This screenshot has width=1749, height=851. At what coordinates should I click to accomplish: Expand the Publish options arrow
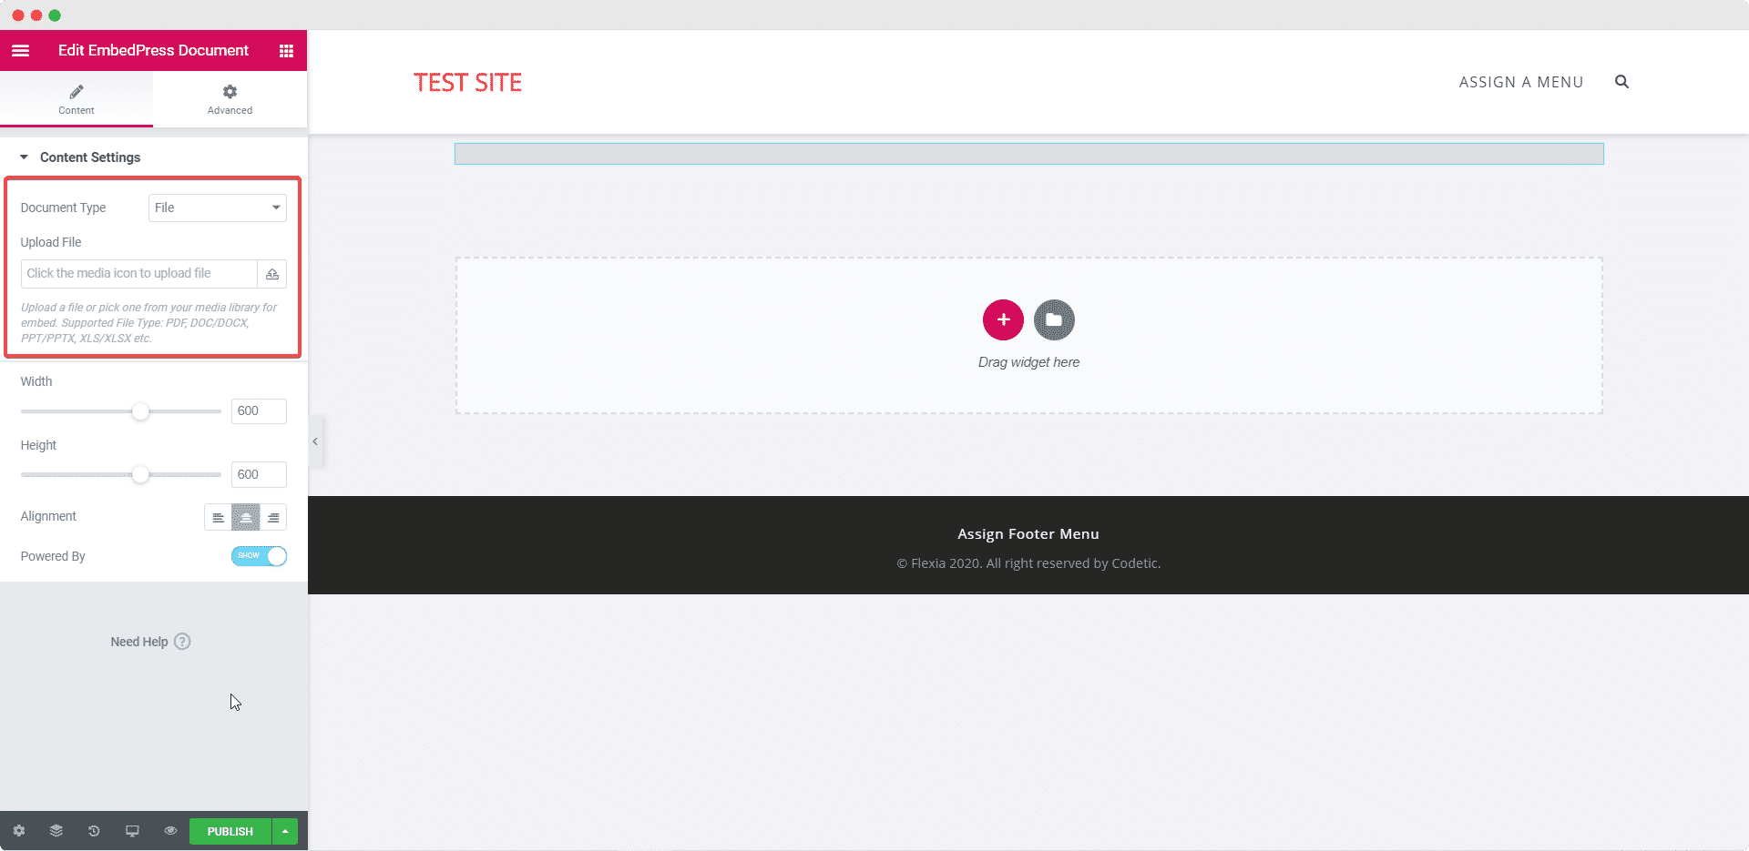tap(285, 831)
